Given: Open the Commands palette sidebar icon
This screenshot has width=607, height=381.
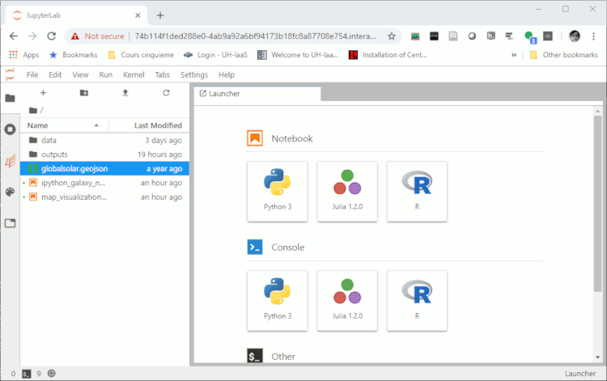Looking at the screenshot, I should 10,192.
